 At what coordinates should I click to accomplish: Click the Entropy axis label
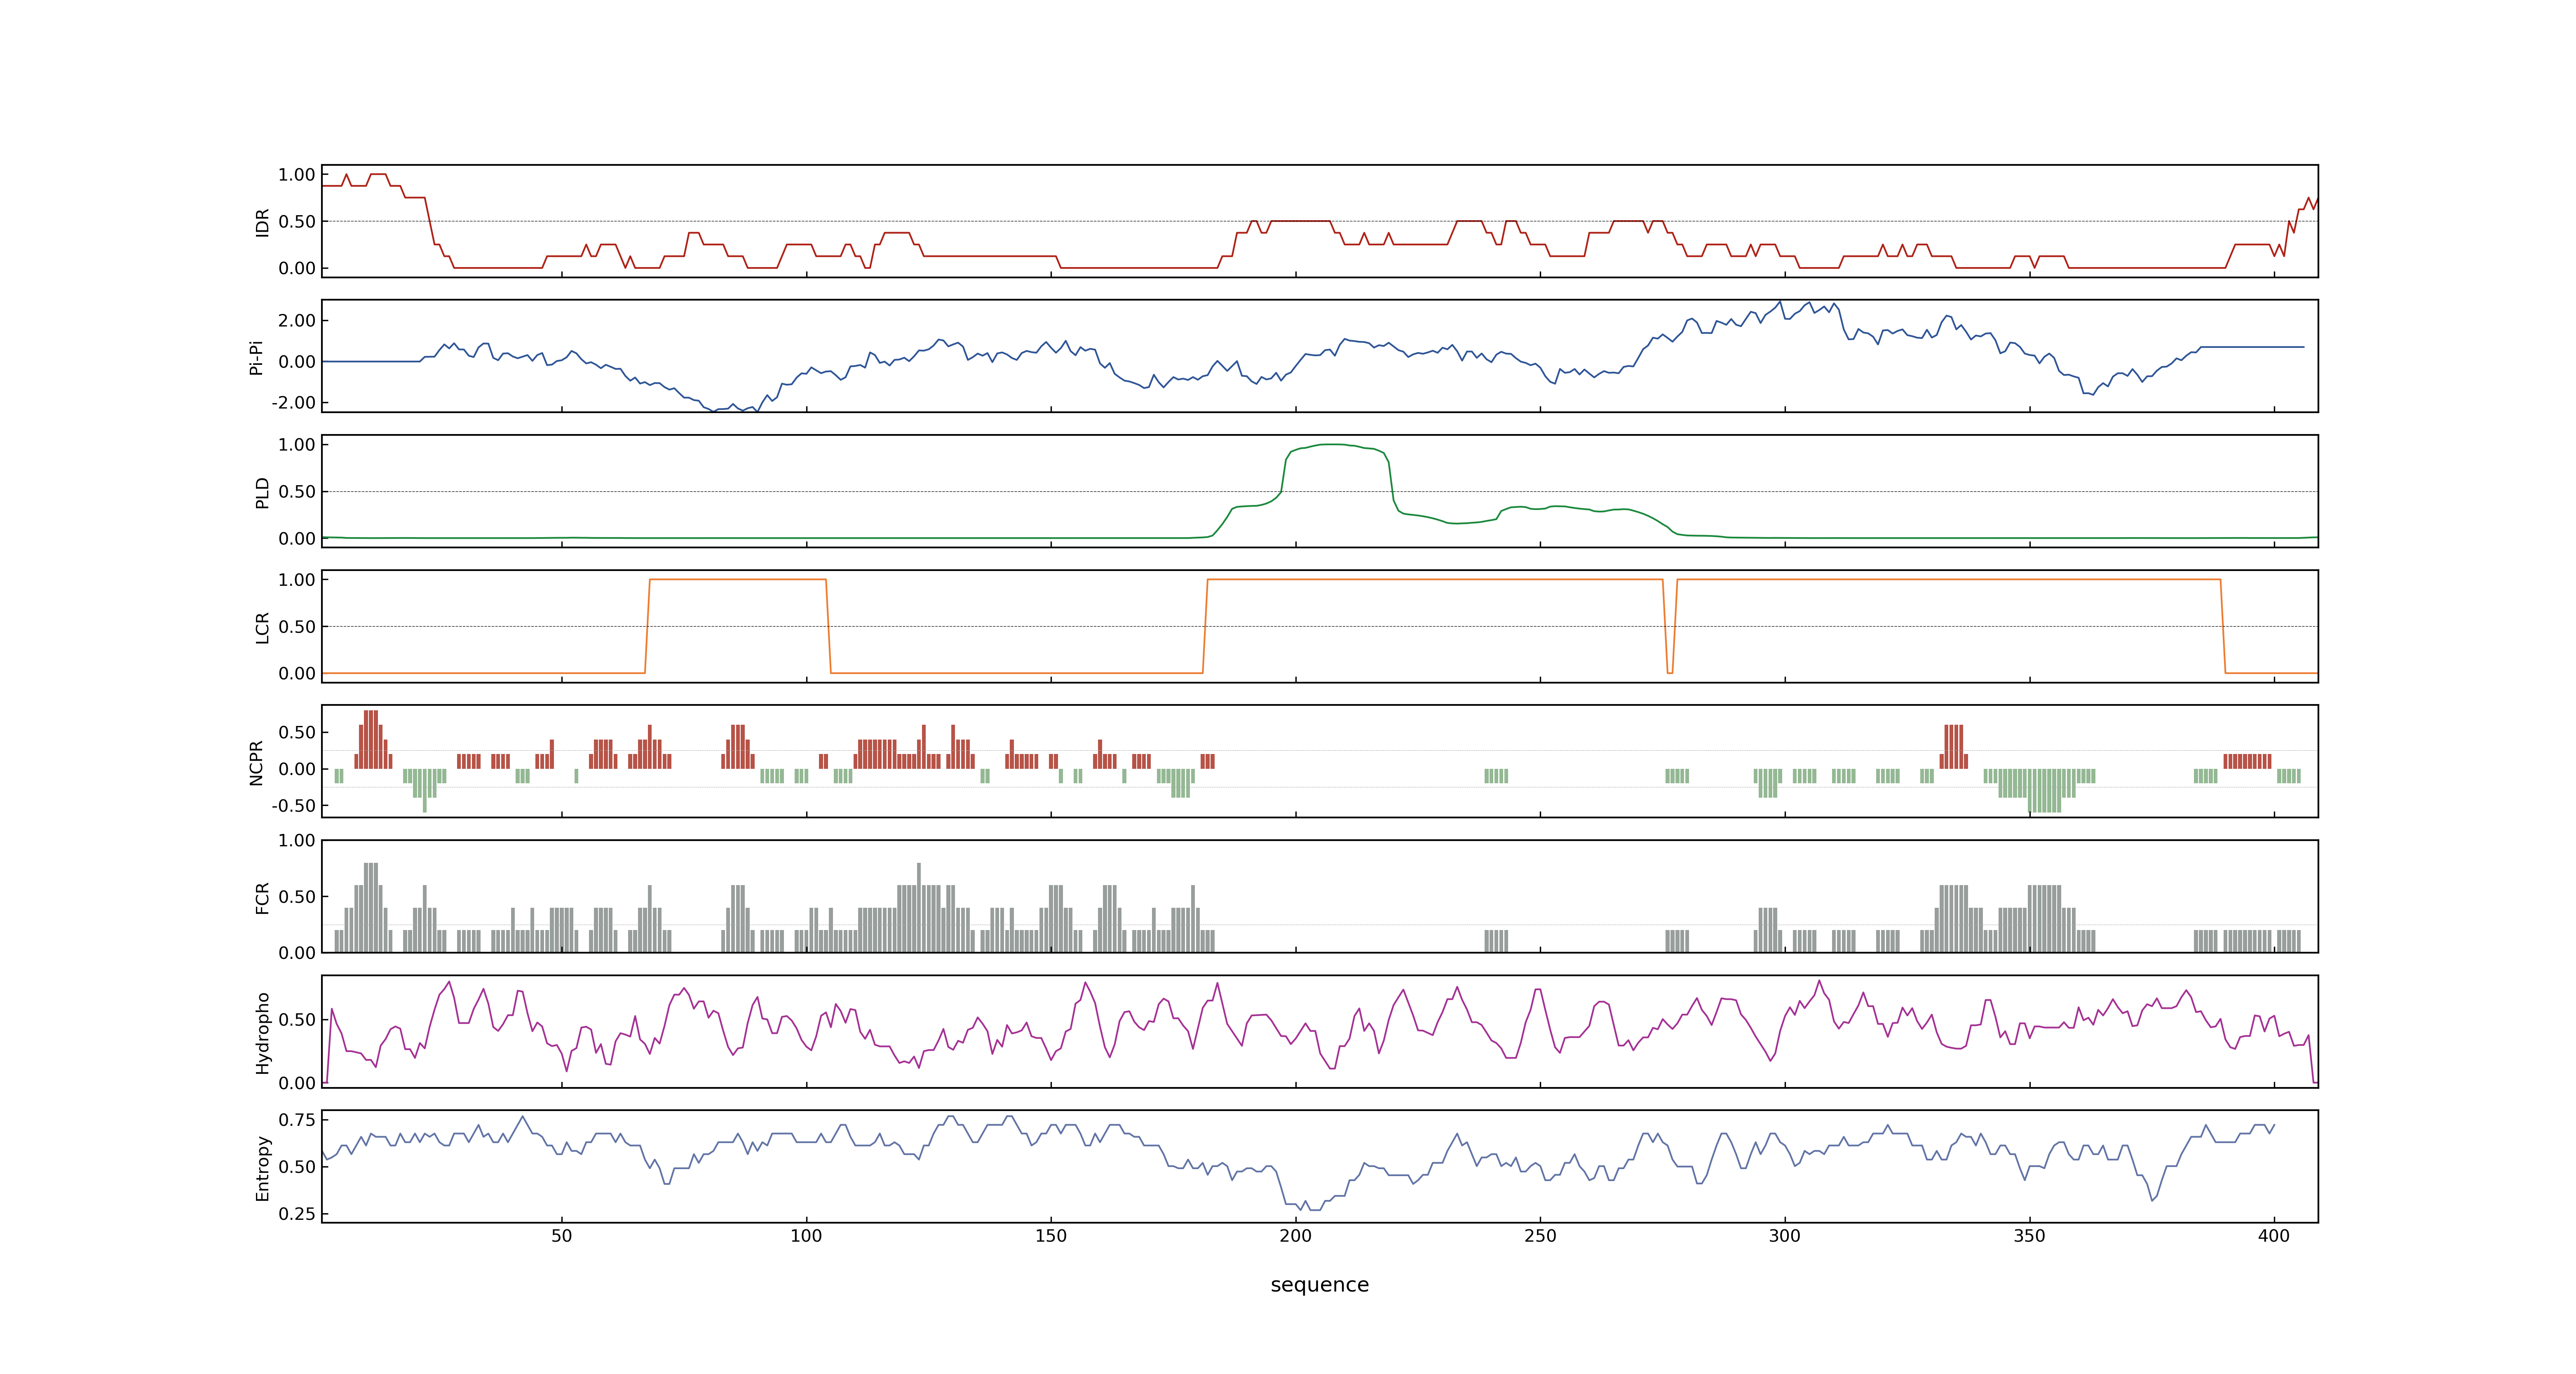click(262, 1167)
